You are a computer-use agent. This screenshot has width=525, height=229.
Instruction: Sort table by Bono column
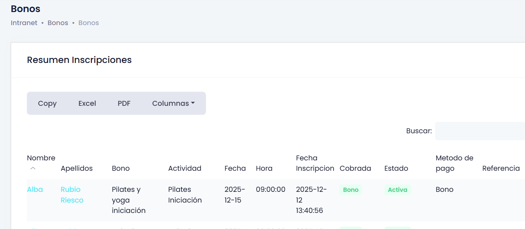(121, 168)
